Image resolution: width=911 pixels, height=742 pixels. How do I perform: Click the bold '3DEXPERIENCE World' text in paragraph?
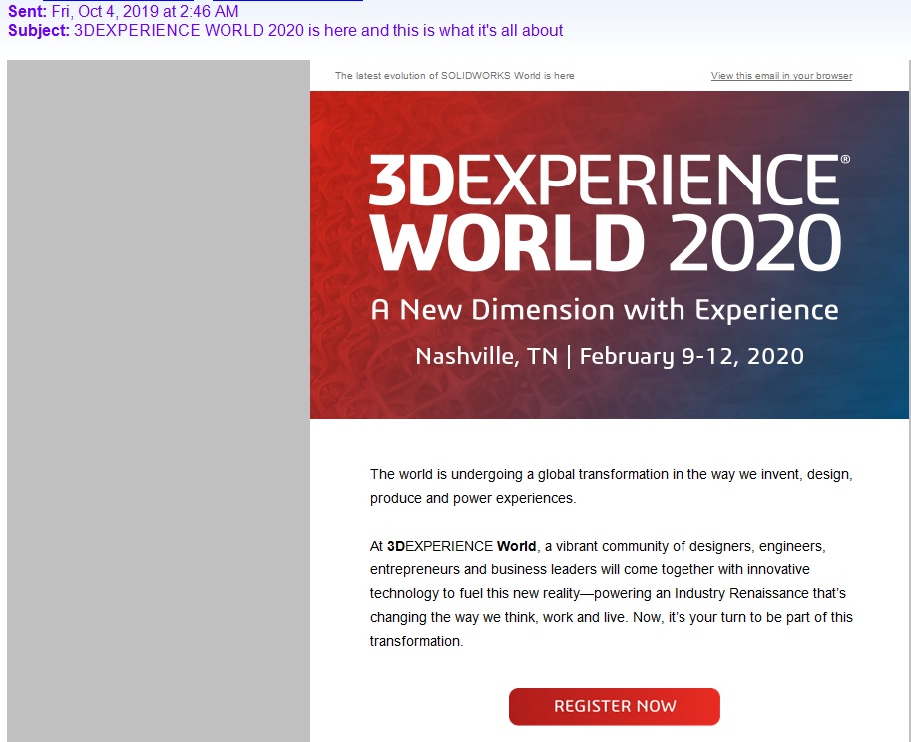click(461, 546)
